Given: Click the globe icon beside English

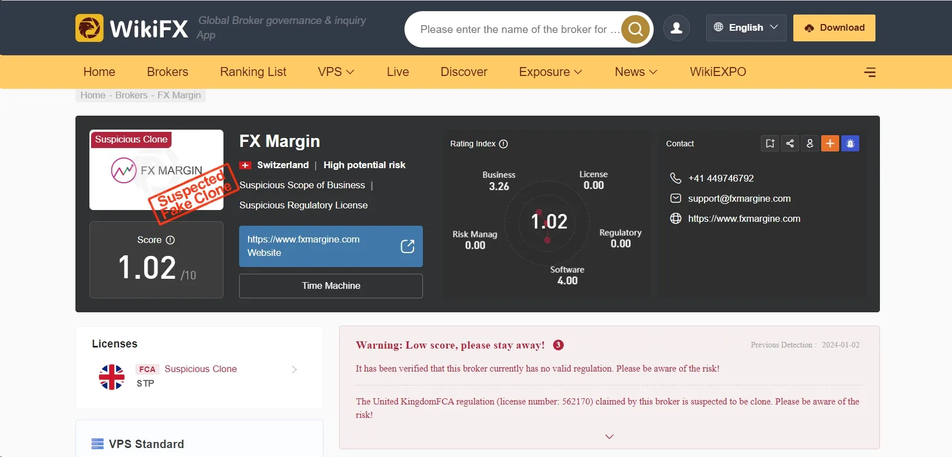Looking at the screenshot, I should 718,27.
